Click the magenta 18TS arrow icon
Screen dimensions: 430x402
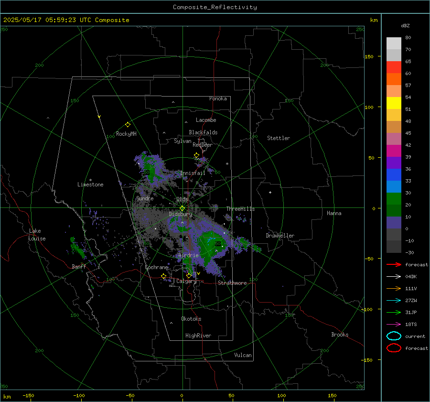point(394,325)
